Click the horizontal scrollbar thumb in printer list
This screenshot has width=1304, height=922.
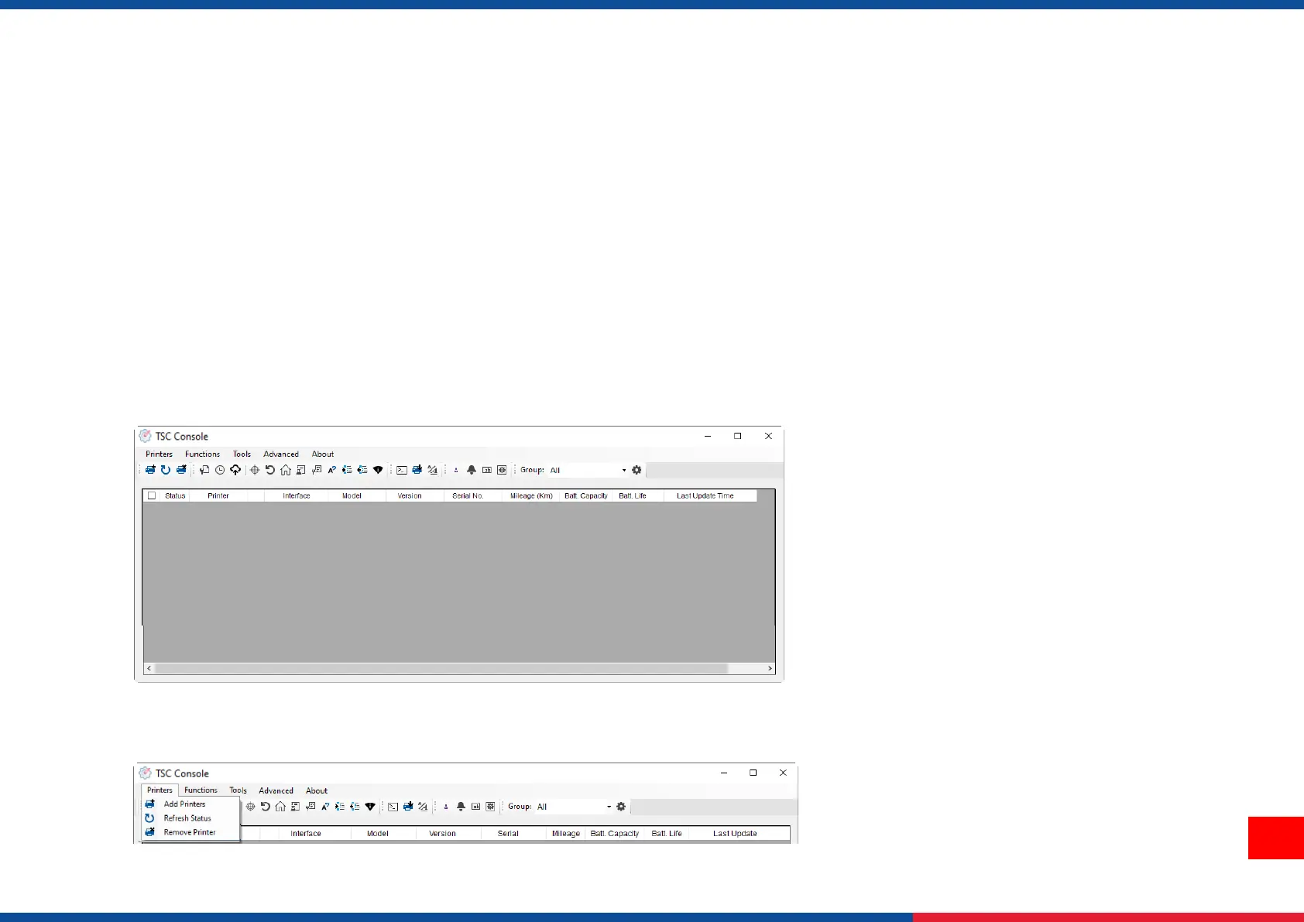pyautogui.click(x=441, y=668)
